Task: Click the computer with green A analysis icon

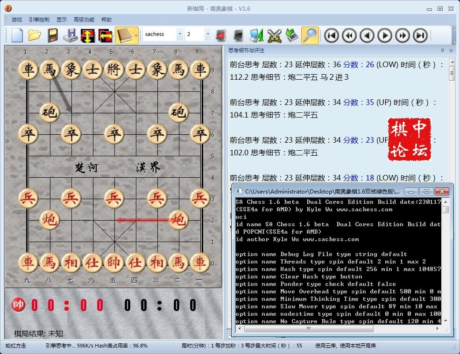Action: 257,35
